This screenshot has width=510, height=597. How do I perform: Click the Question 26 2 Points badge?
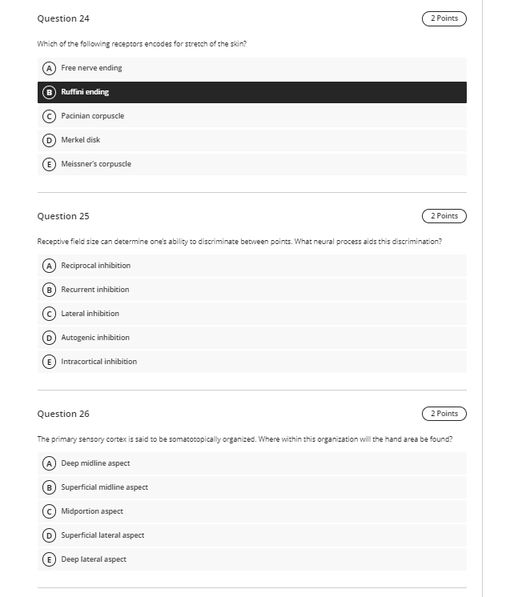tap(444, 414)
